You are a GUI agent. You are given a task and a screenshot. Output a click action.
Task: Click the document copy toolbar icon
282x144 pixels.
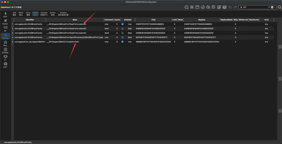click(219, 7)
